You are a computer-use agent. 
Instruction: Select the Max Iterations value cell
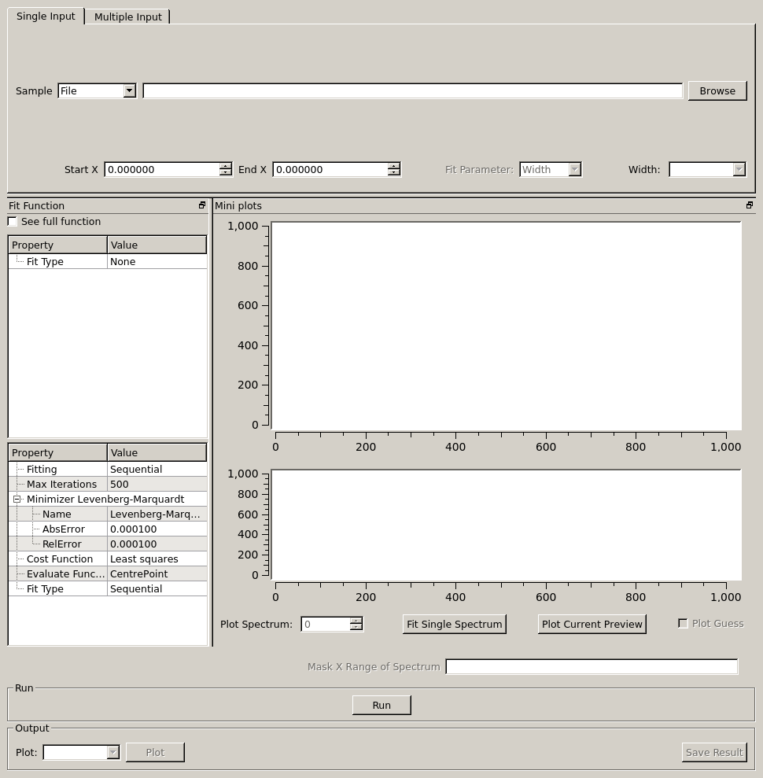click(x=157, y=485)
